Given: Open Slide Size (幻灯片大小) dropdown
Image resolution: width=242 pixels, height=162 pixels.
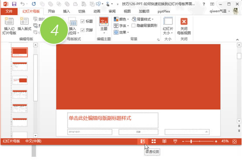Looking at the screenshot, I should click(x=168, y=26).
